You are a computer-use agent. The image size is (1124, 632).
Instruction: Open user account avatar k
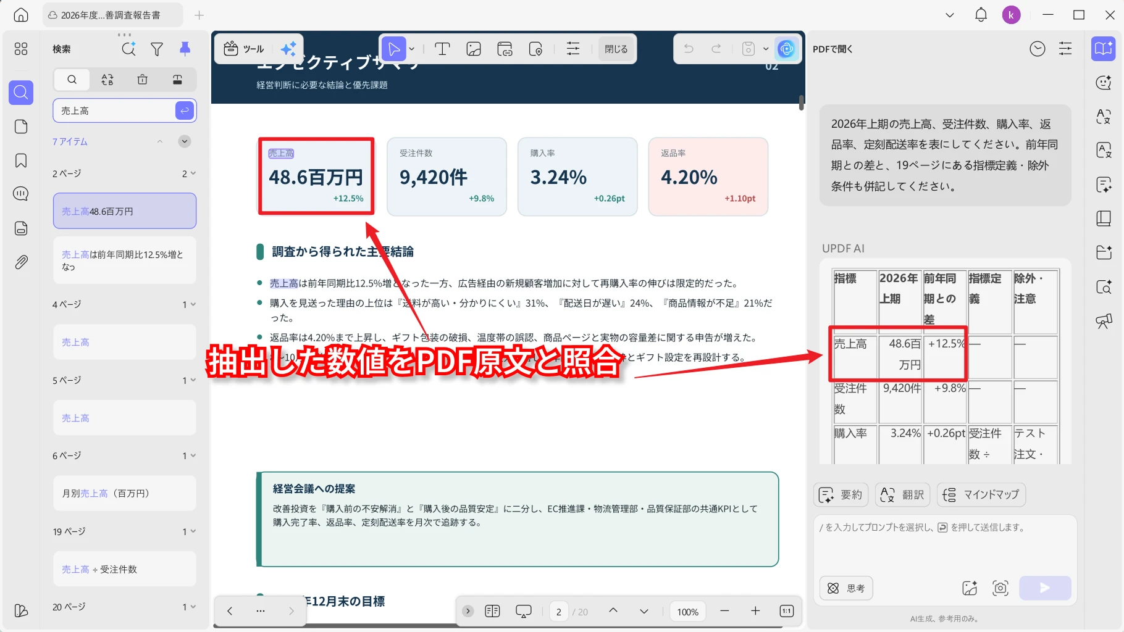pyautogui.click(x=1011, y=15)
